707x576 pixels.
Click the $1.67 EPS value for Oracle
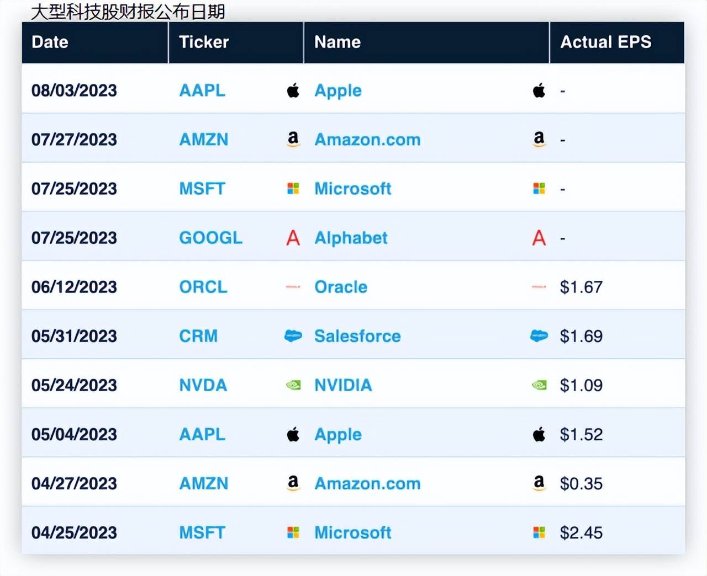click(x=581, y=287)
